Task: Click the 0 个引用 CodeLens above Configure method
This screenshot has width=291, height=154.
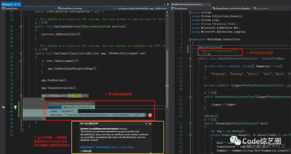Action: 41,50
